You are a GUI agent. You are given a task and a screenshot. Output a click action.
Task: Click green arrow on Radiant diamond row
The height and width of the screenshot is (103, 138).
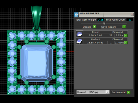(x=126, y=43)
